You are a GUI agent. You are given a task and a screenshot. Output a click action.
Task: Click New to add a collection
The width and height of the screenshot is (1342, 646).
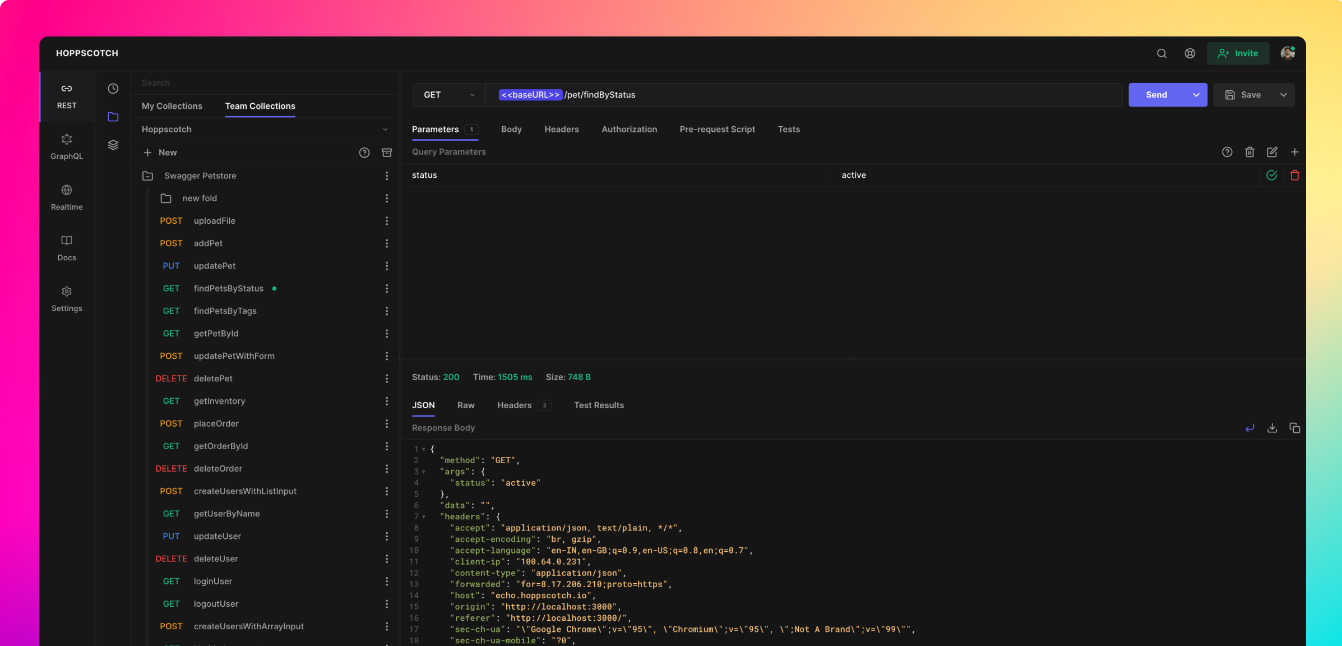(x=160, y=153)
